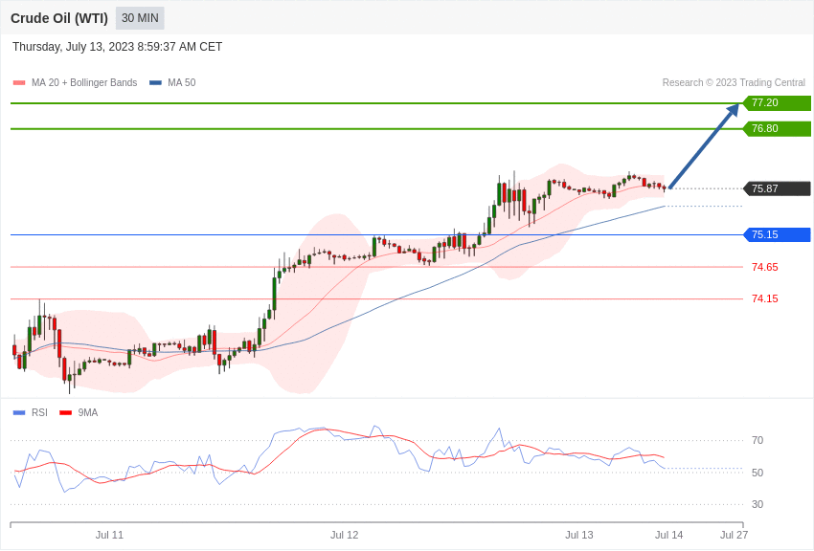
Task: Click the 30 MIN timeframe badge
Action: [140, 18]
